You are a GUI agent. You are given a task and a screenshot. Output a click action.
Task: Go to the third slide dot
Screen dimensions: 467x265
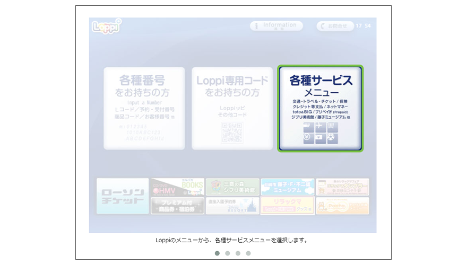tap(238, 253)
